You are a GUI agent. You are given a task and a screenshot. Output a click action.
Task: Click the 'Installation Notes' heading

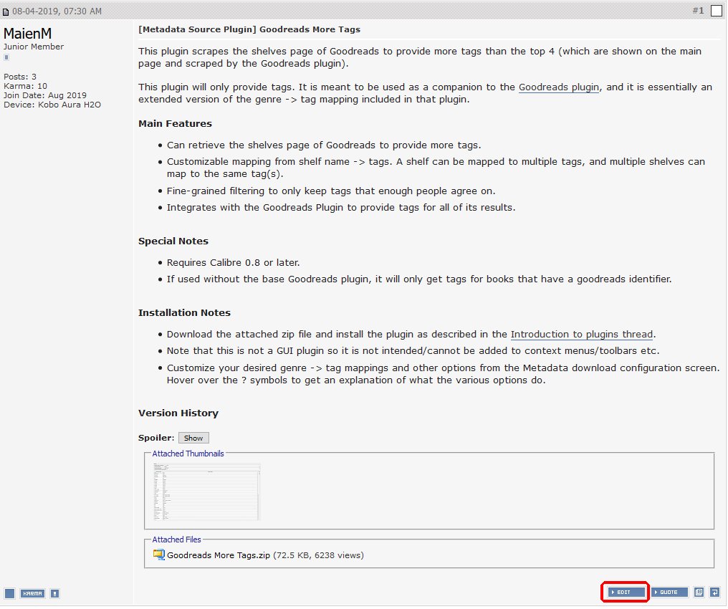click(x=186, y=315)
